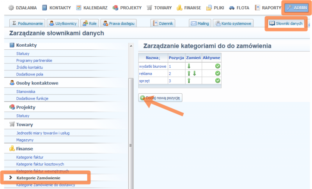312x189 pixels.
Task: Go to Kalendarz in top navigation
Action: tap(92, 8)
